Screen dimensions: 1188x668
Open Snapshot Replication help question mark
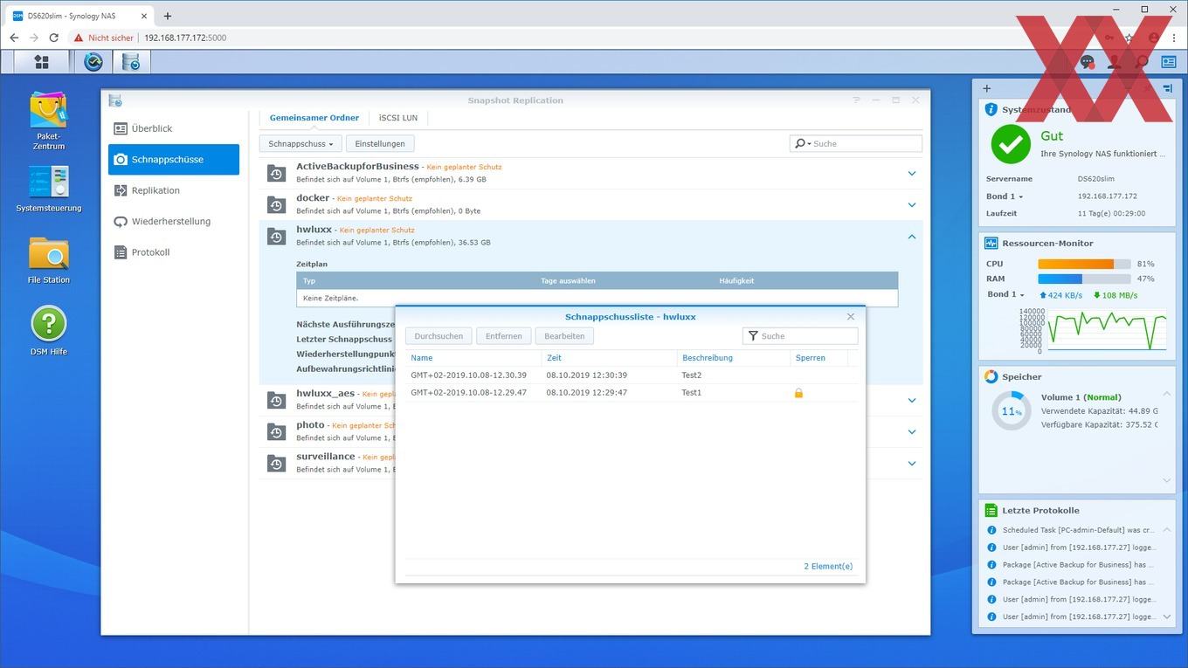(856, 100)
